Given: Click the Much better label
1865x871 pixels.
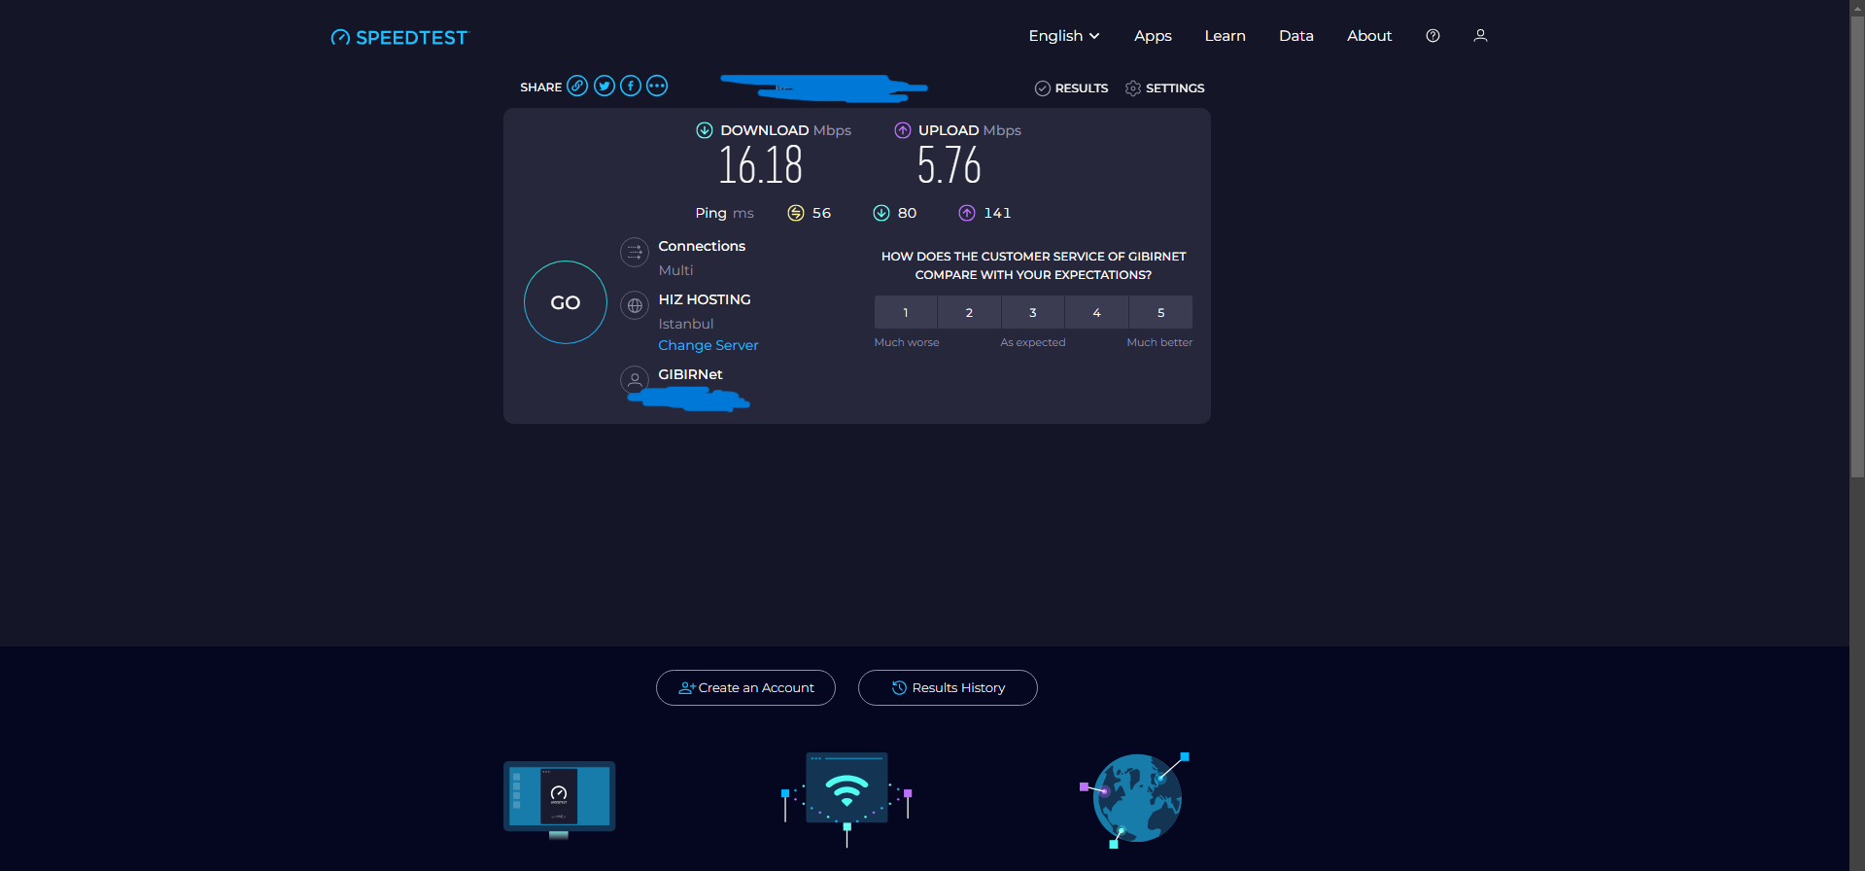Looking at the screenshot, I should (x=1159, y=342).
